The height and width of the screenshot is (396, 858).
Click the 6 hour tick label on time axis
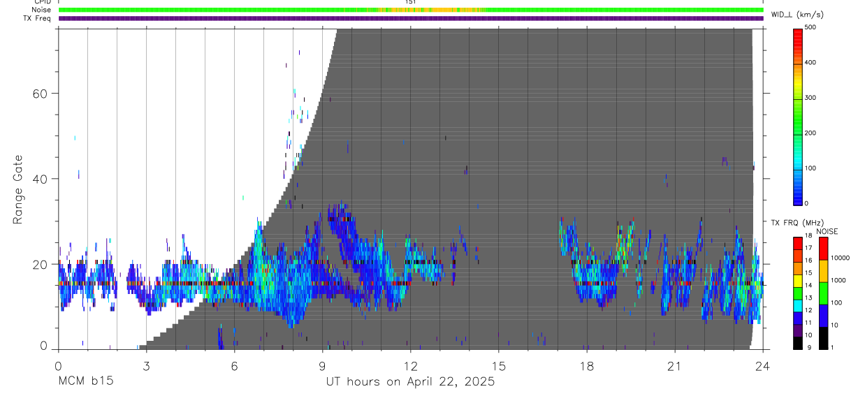click(x=234, y=365)
